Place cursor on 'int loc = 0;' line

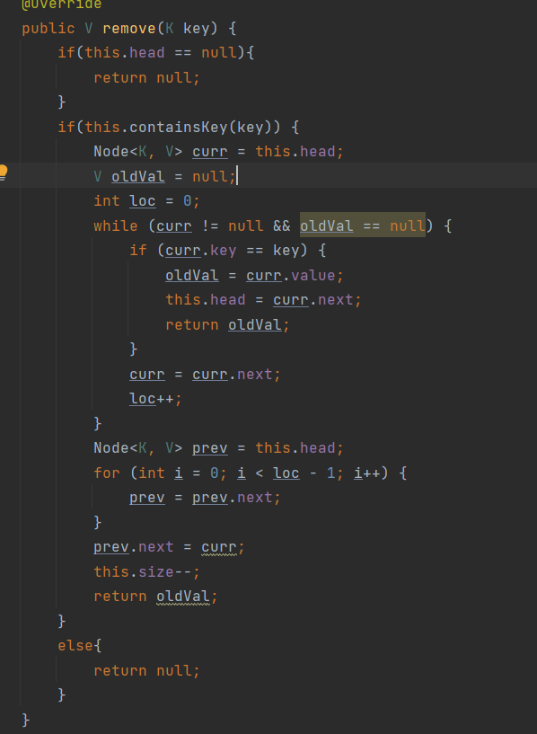coord(147,201)
